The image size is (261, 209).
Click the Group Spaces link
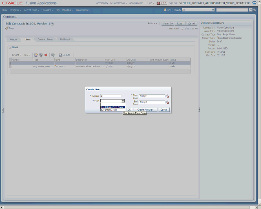click(82, 10)
